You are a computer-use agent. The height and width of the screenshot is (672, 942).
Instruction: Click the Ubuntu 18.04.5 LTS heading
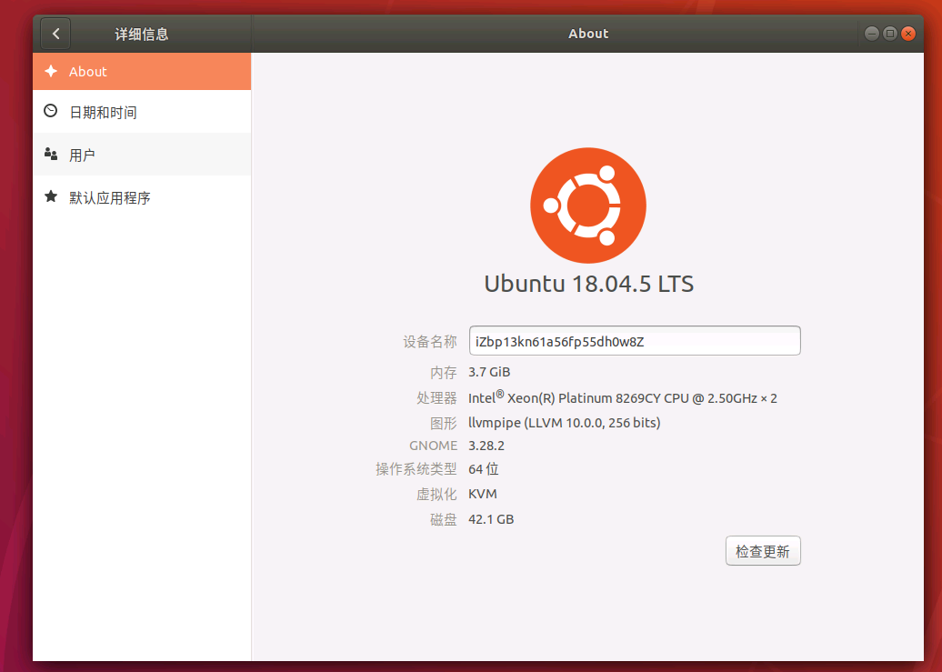point(589,284)
